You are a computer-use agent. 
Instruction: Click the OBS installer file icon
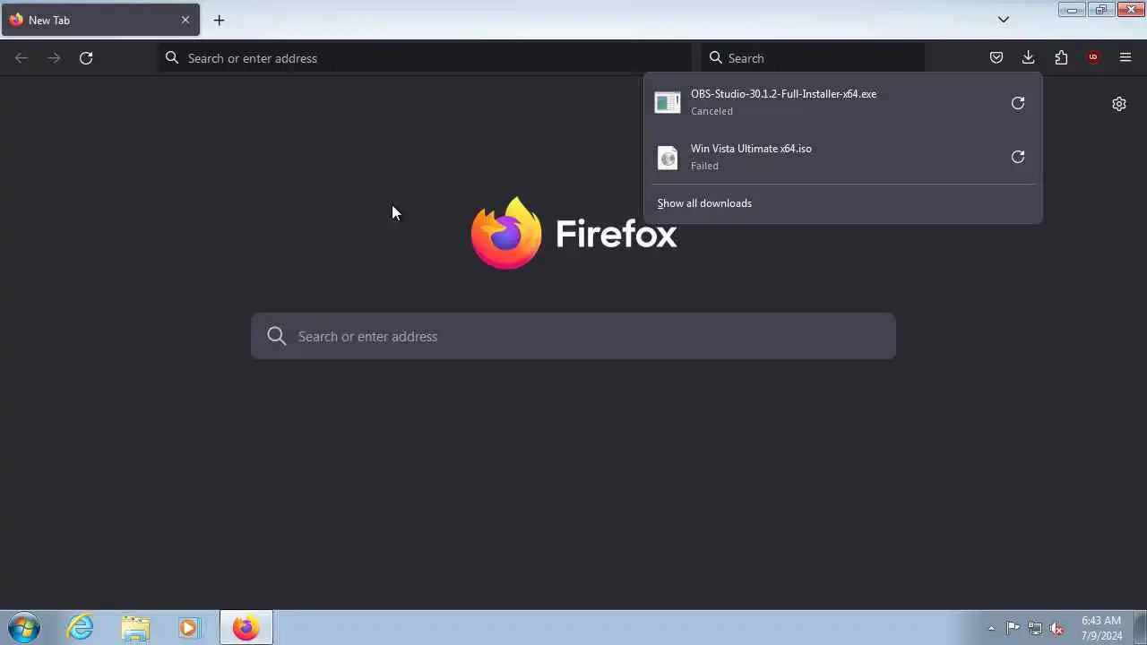pos(668,102)
